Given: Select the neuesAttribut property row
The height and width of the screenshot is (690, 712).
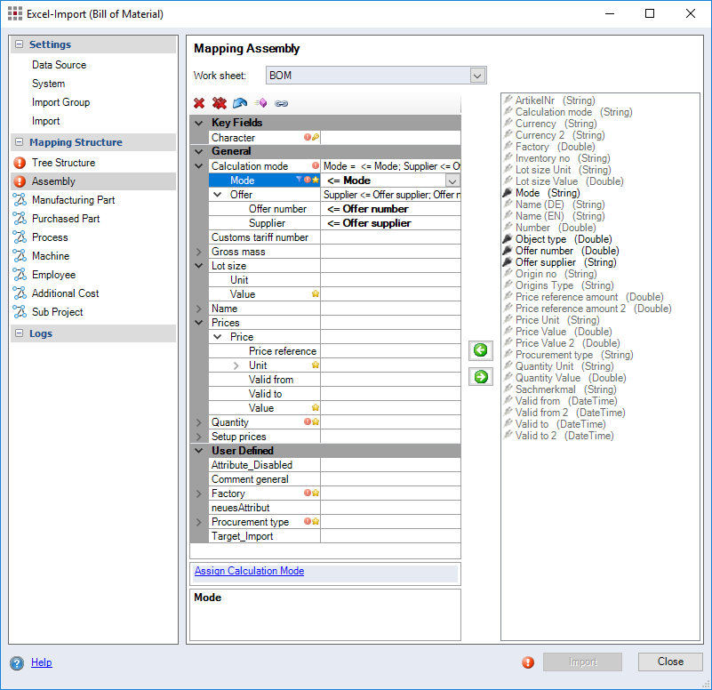Looking at the screenshot, I should point(265,508).
